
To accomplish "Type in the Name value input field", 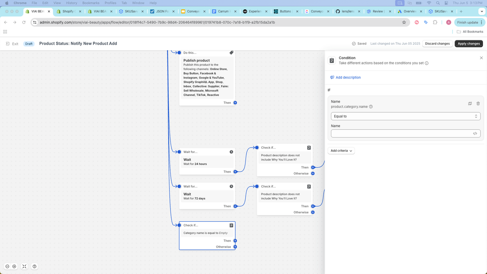I will (x=401, y=133).
